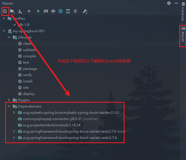
Task: Open Execute Maven Goal dialog (m icon)
Action: click(x=46, y=11)
